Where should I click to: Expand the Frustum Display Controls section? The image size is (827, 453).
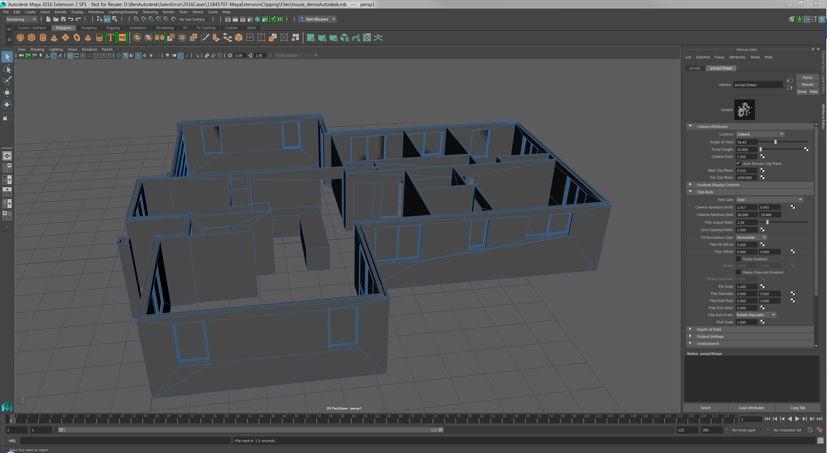pos(690,185)
